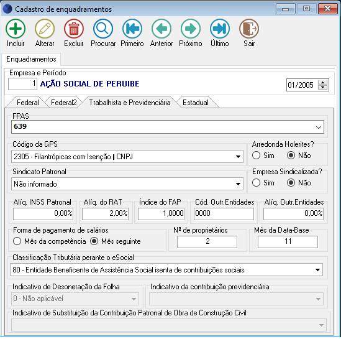Open the Estadual tab

(196, 103)
